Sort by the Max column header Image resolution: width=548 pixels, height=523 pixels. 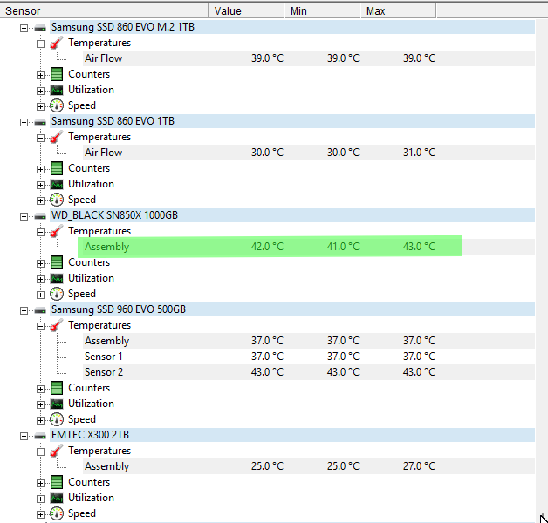(398, 10)
